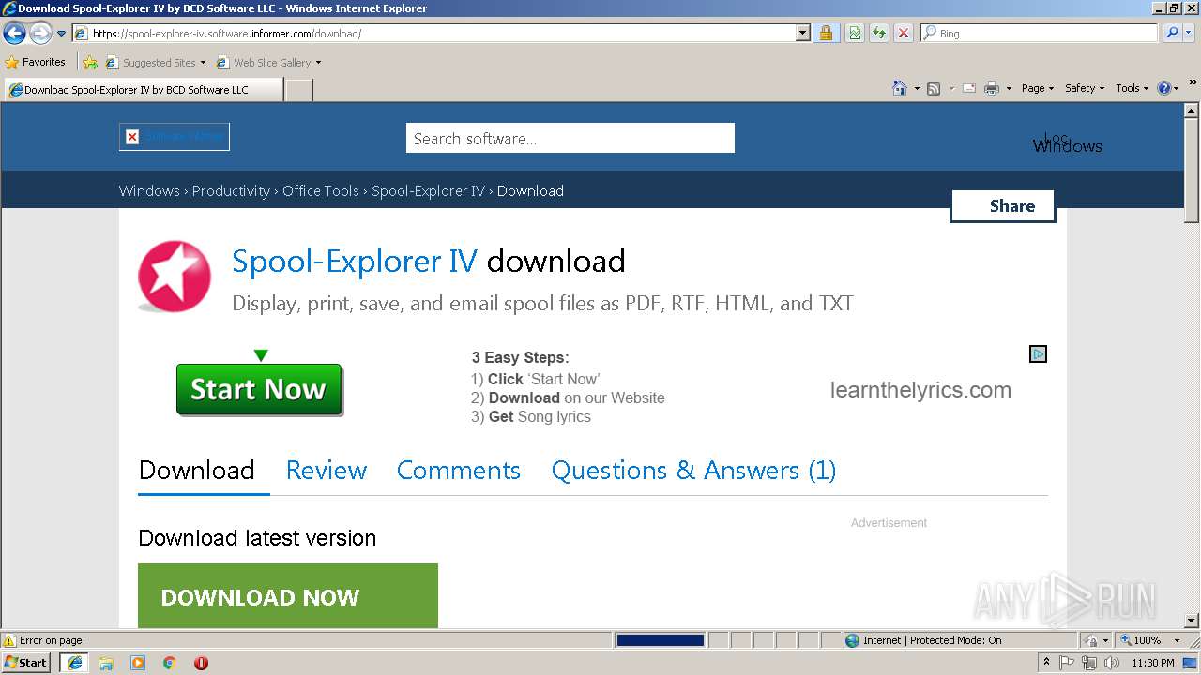Image resolution: width=1201 pixels, height=675 pixels.
Task: Change the 100% zoom level
Action: 1150,640
